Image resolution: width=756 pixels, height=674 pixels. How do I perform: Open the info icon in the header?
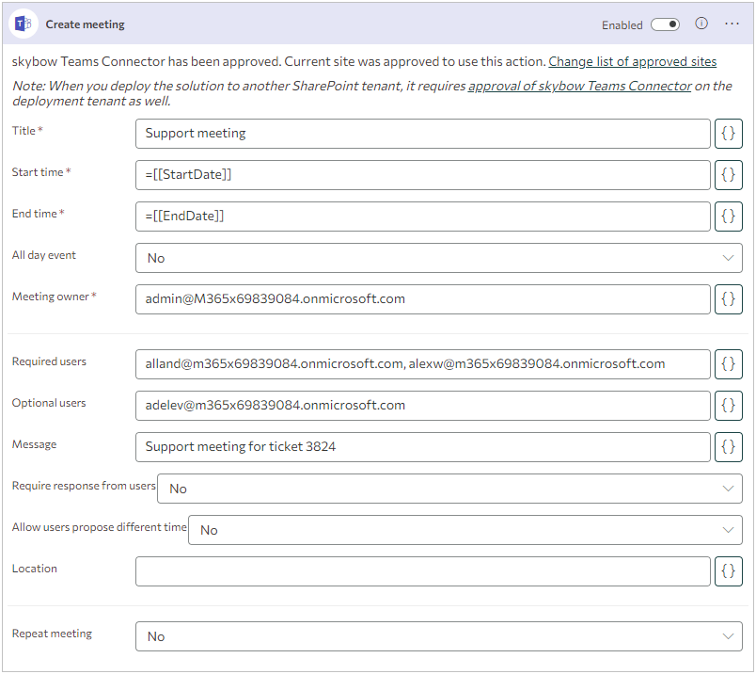(x=701, y=24)
